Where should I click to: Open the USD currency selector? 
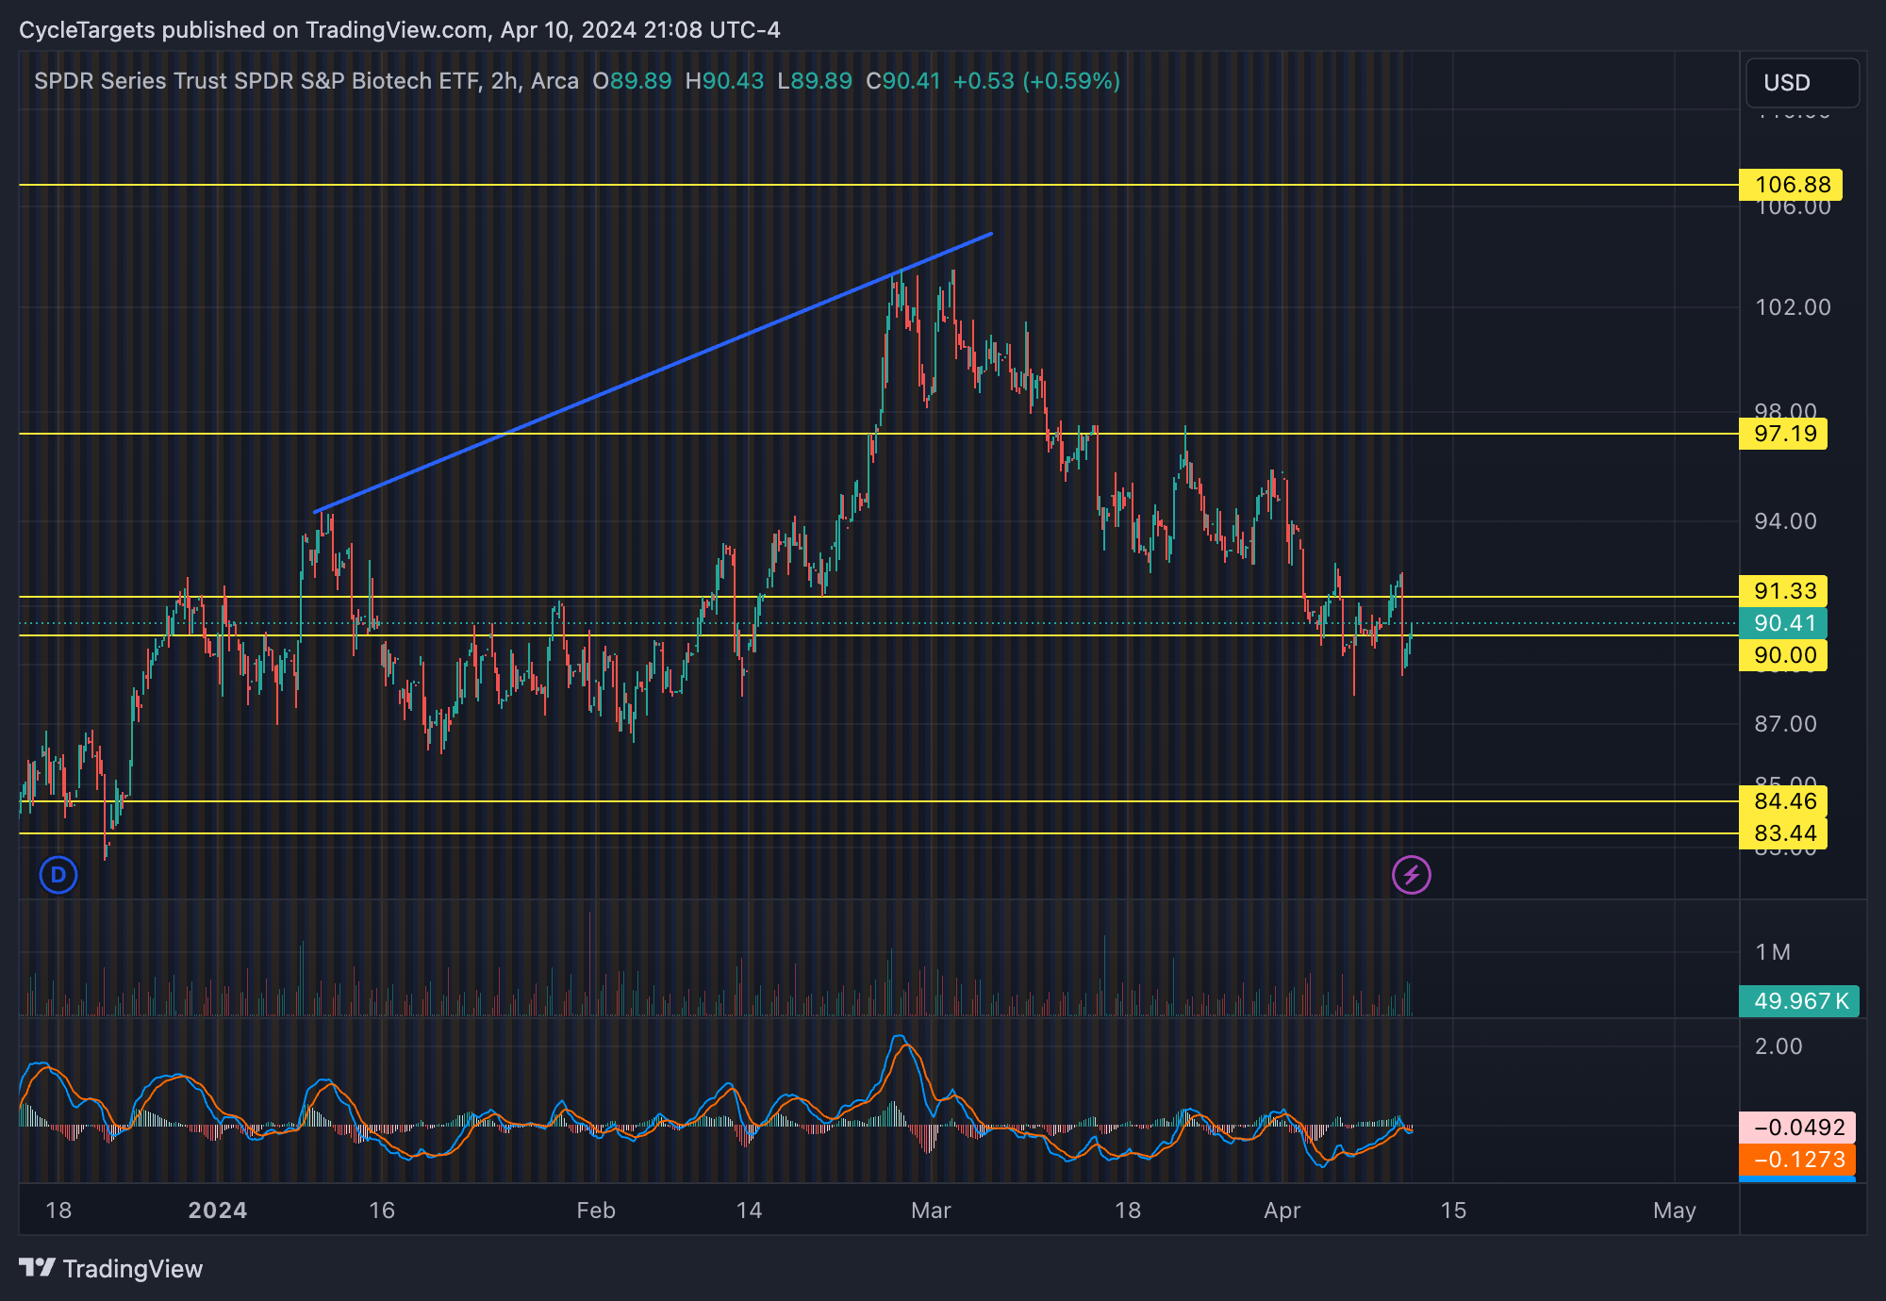coord(1802,83)
